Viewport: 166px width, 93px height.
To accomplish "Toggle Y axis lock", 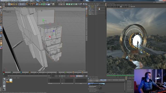I will [22, 4].
